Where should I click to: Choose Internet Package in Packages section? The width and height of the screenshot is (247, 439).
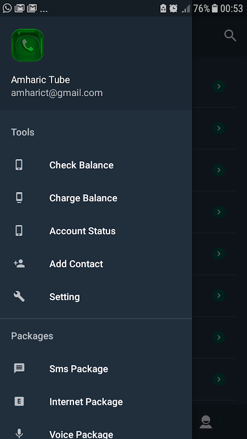(96, 402)
